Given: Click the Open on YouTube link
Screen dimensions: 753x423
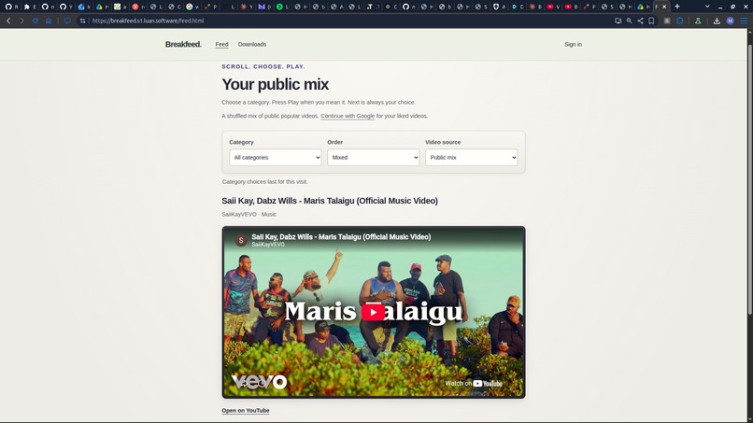Looking at the screenshot, I should tap(246, 411).
